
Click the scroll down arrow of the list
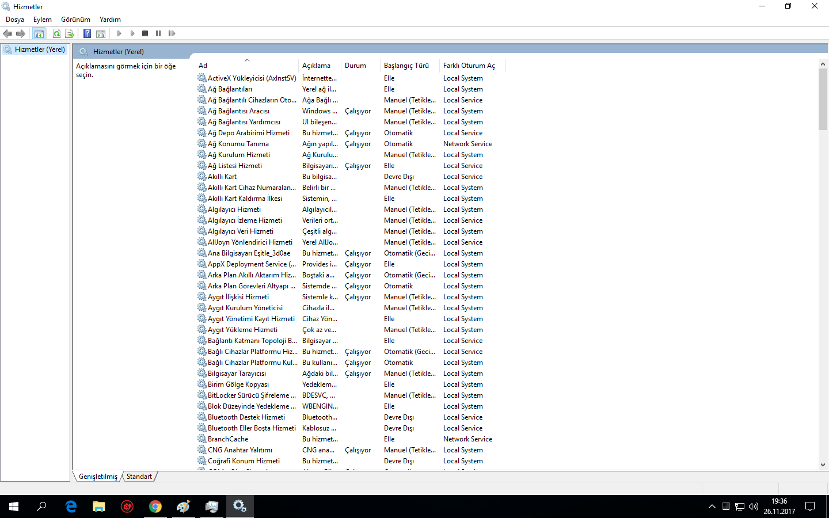[x=823, y=465]
